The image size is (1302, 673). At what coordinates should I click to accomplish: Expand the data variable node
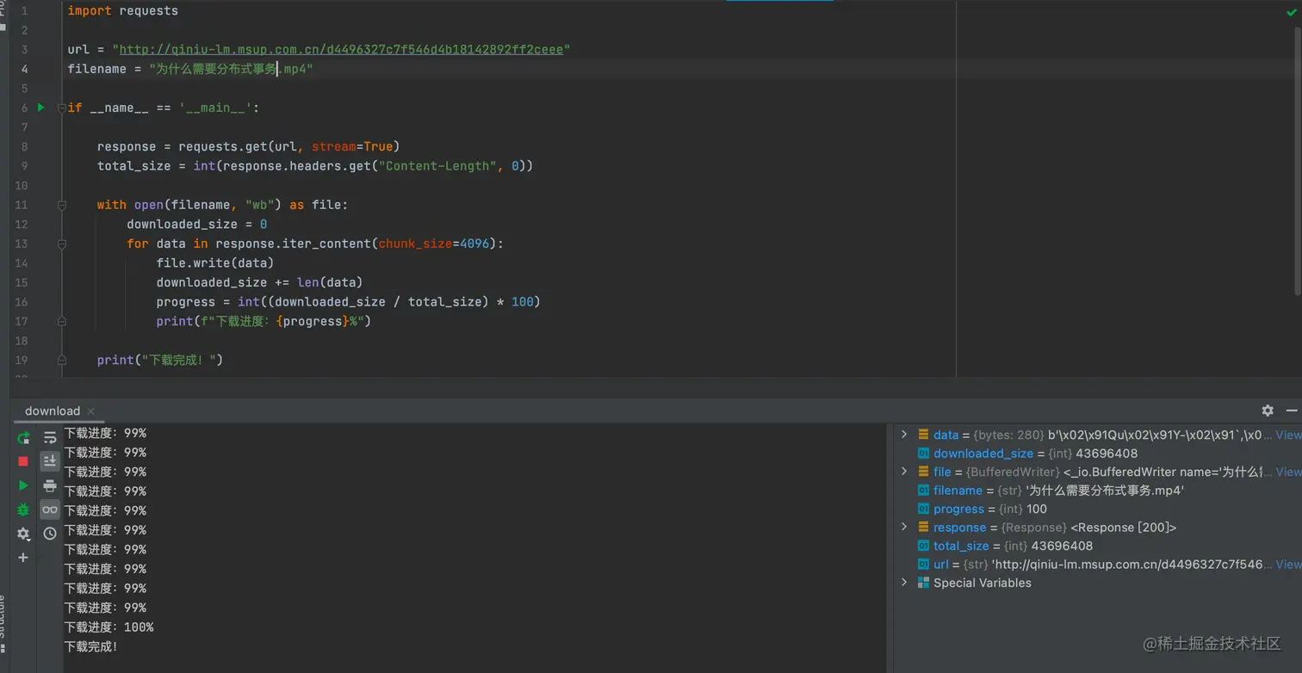[x=904, y=435]
